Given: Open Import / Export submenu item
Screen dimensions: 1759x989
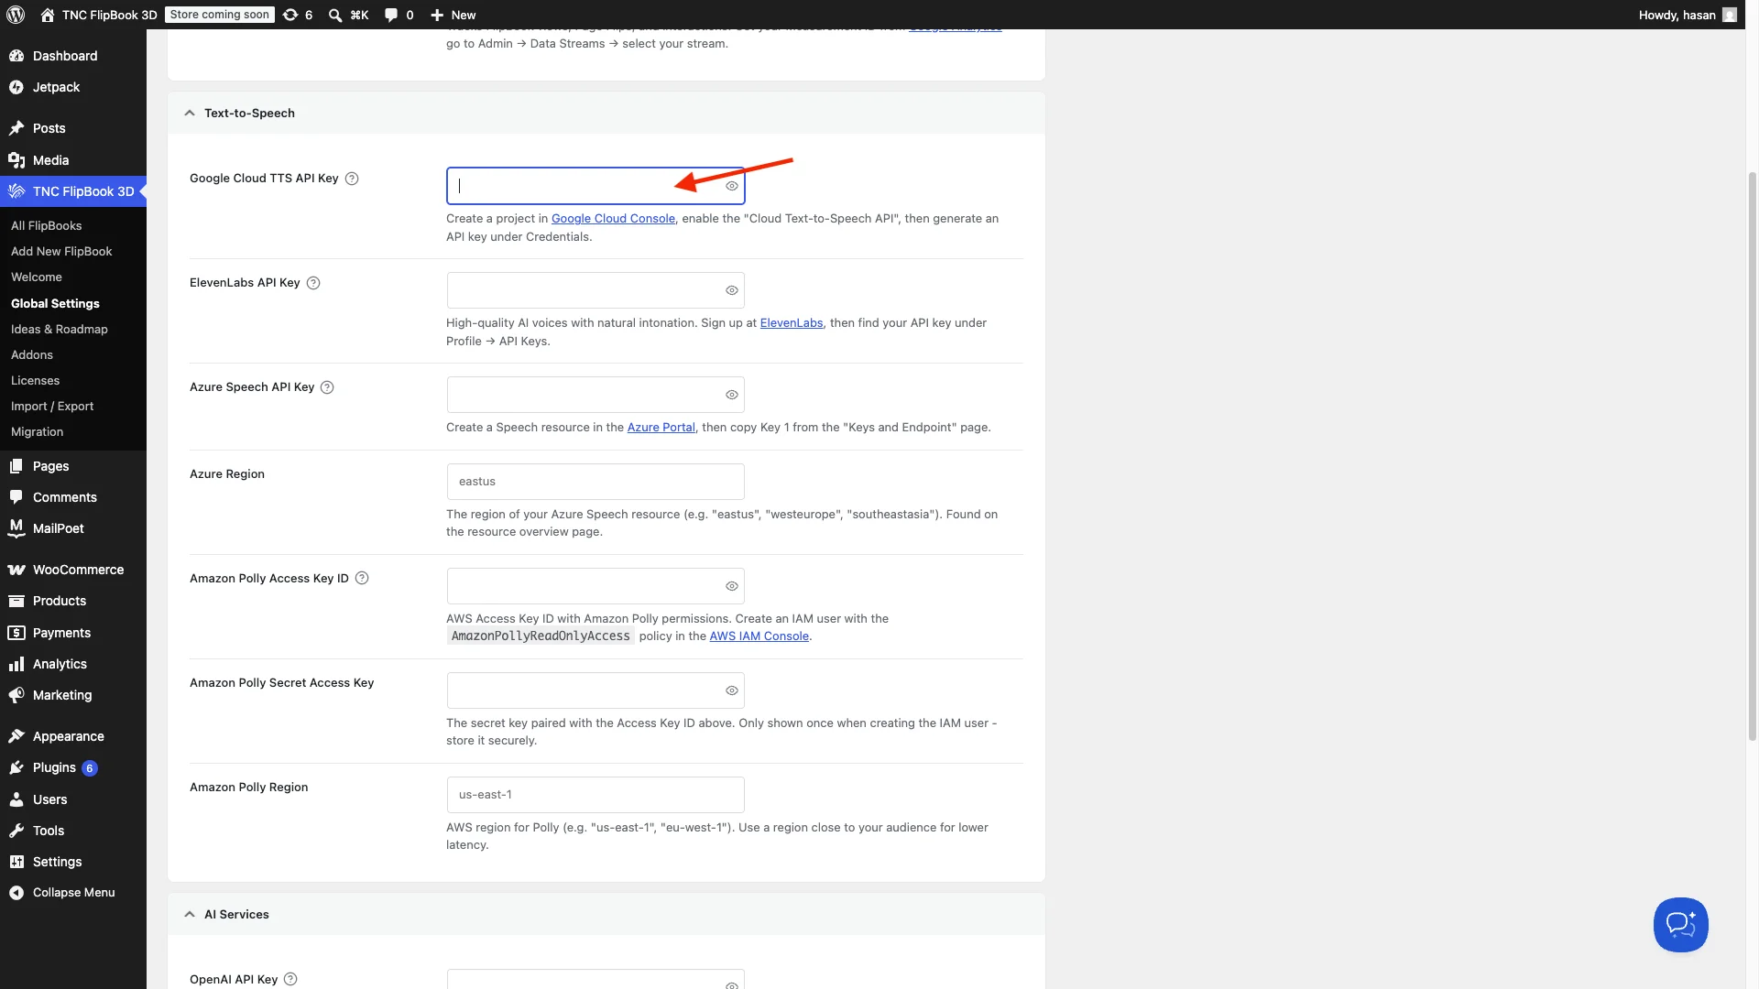Looking at the screenshot, I should (52, 406).
